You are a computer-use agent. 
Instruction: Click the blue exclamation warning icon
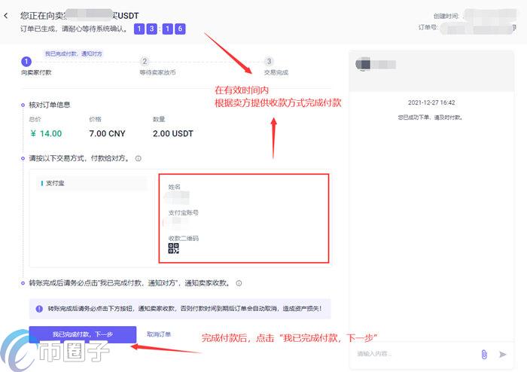(39, 309)
